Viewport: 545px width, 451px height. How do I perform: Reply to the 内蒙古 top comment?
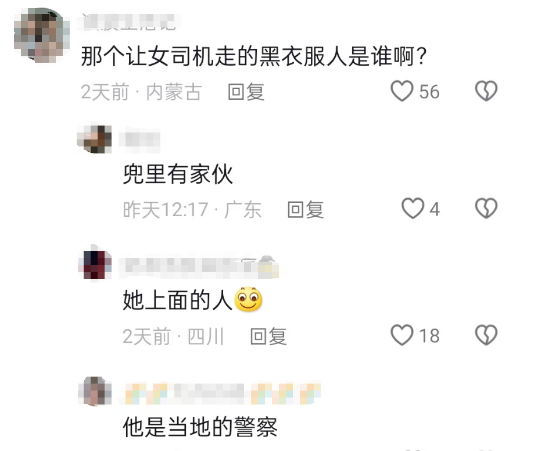point(246,92)
